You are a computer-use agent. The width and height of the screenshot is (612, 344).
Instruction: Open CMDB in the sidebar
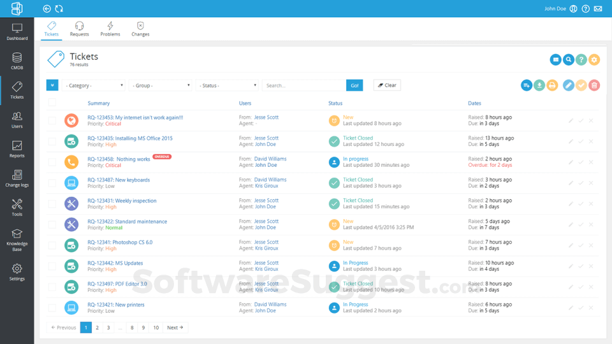click(17, 61)
